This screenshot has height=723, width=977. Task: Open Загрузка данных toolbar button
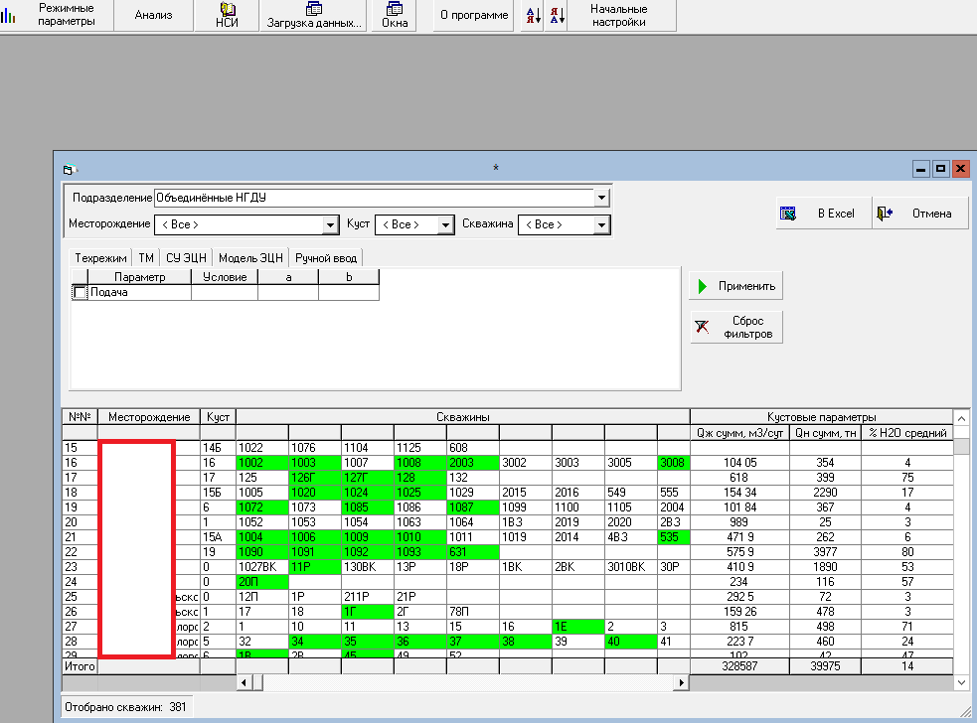click(314, 15)
